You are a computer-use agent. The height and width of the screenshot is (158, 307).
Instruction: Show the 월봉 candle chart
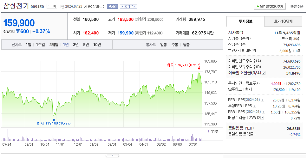coord(186,45)
